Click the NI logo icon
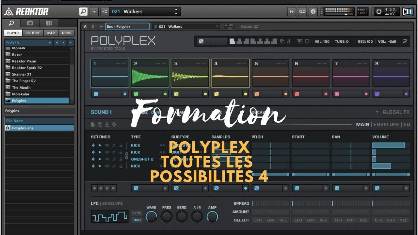418x235 pixels. tap(408, 11)
